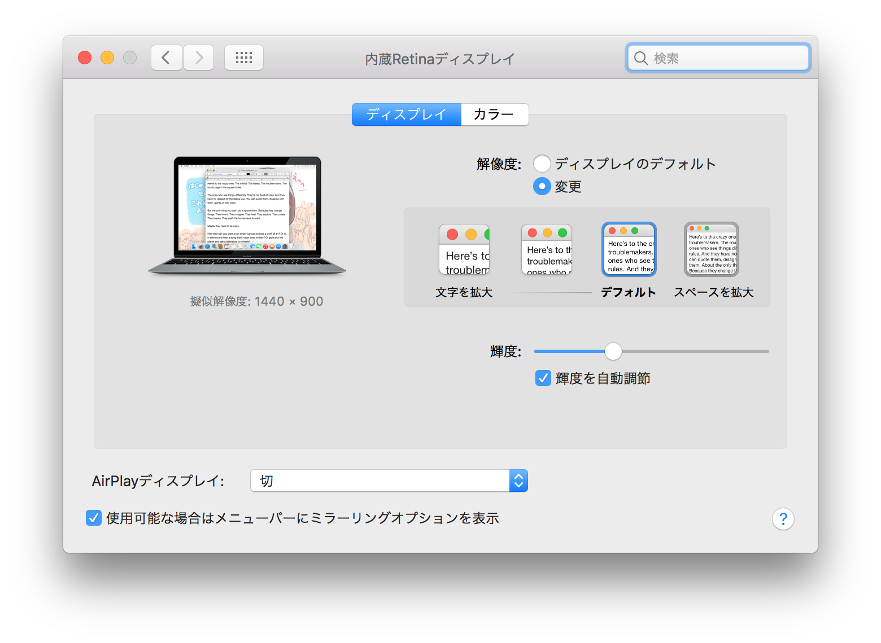
Task: Switch to the ディスプレイ tab
Action: coord(407,114)
